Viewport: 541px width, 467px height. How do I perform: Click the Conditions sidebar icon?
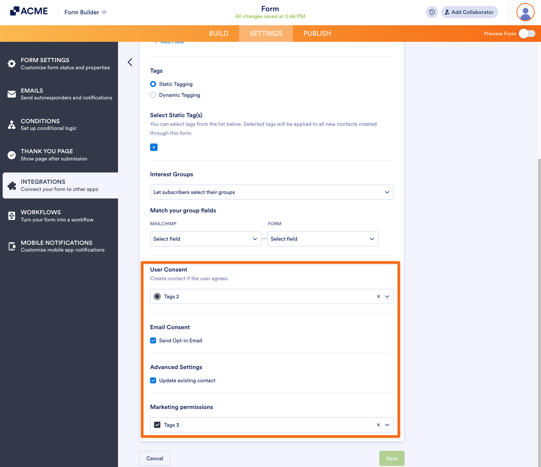tap(11, 124)
